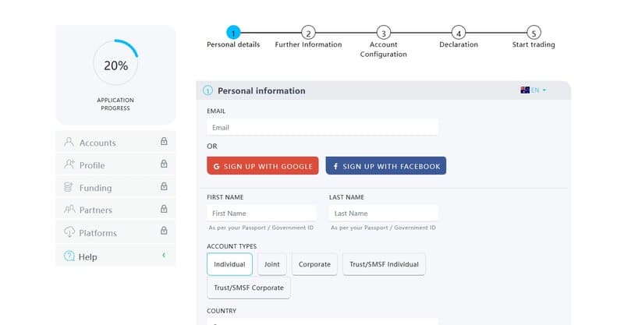624x325 pixels.
Task: Click the info icon beside Personal information
Action: click(x=207, y=90)
